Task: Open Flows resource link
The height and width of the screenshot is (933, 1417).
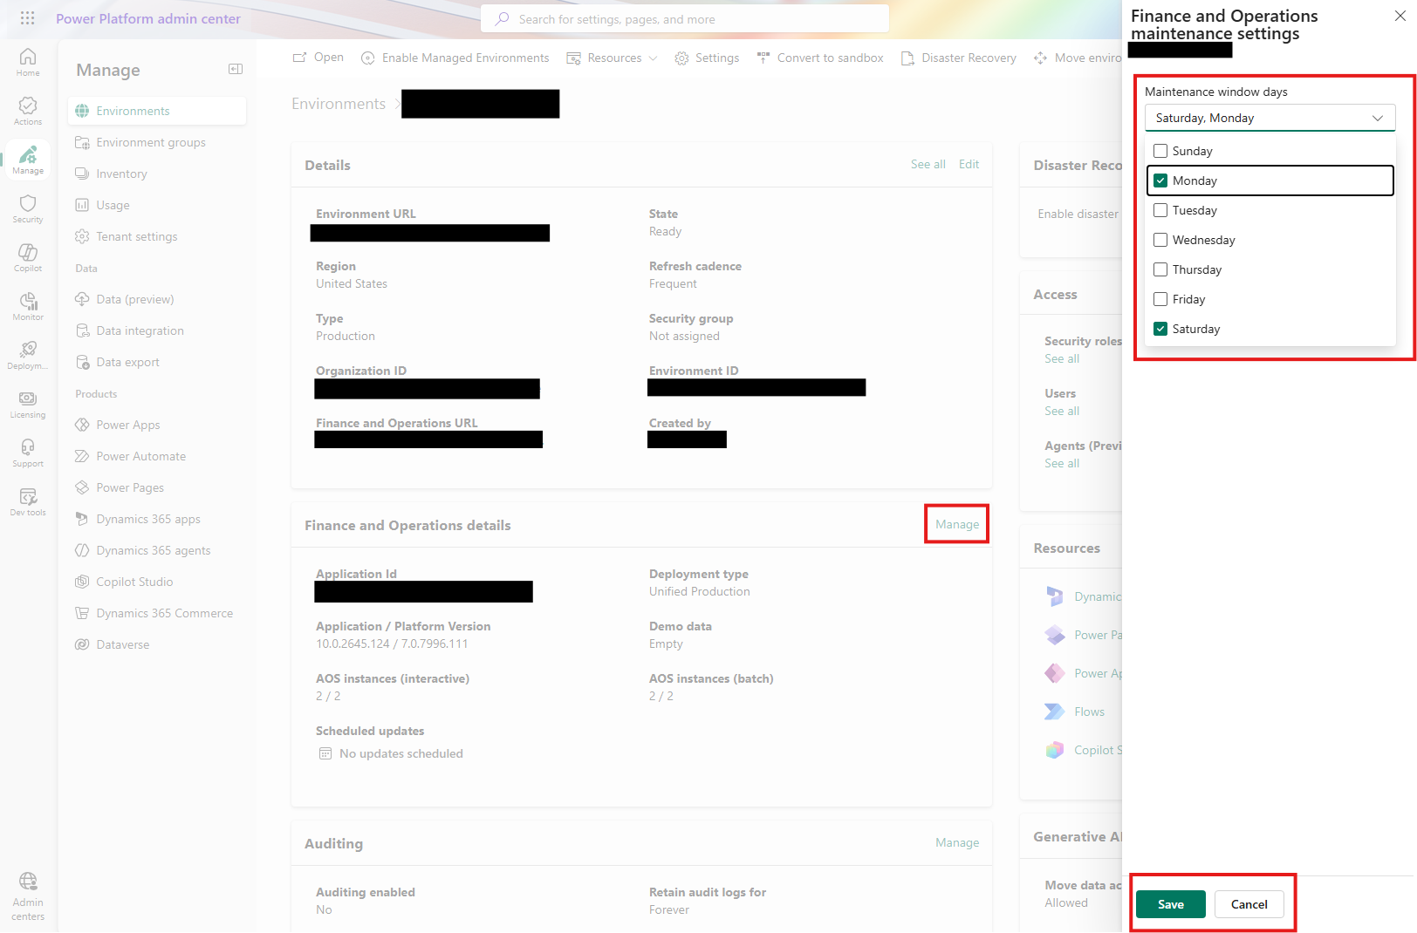Action: point(1089,712)
